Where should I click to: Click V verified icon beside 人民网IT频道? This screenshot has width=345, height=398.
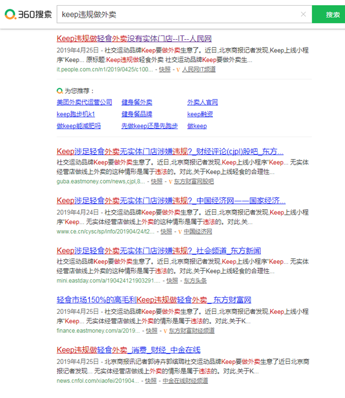pyautogui.click(x=178, y=70)
